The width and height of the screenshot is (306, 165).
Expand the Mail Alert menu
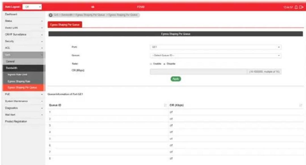24,115
